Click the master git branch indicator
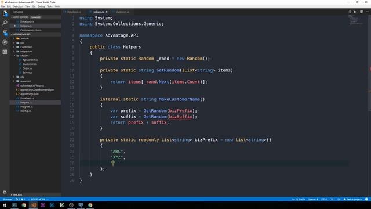The width and height of the screenshot is (371, 209). [8, 199]
